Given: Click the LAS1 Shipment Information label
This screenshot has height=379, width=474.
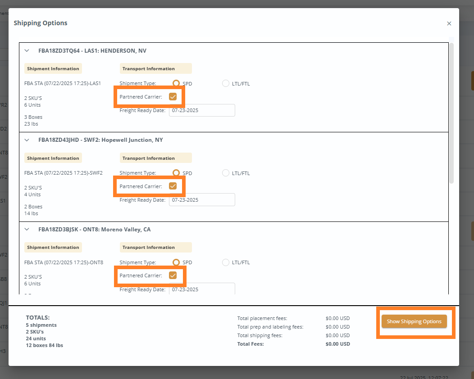Looking at the screenshot, I should coord(53,69).
